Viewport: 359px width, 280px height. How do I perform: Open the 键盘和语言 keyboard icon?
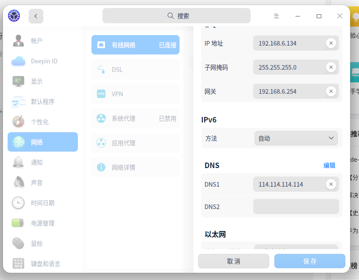coord(18,264)
